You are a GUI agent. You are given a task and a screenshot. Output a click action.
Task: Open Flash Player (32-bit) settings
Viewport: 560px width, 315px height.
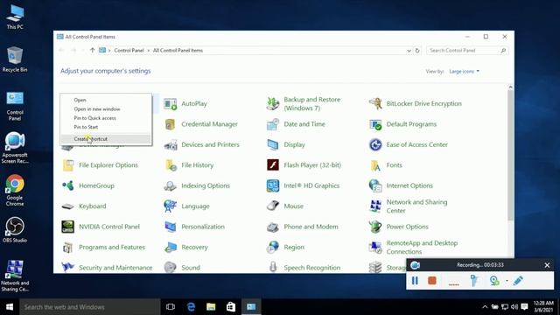[304, 165]
